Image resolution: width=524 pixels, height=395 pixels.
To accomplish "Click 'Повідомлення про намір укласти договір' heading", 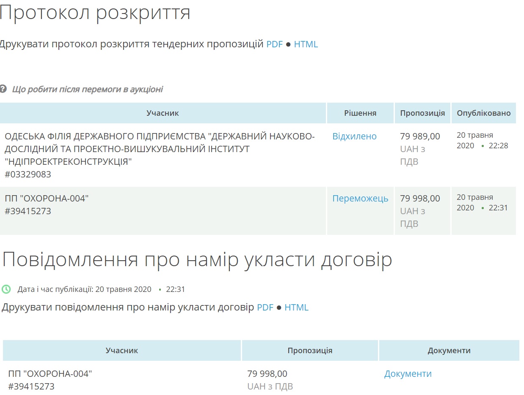I will coord(197,260).
